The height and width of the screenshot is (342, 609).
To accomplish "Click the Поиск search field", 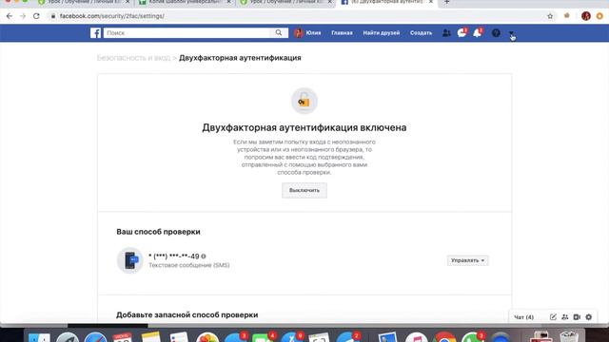I will (187, 33).
